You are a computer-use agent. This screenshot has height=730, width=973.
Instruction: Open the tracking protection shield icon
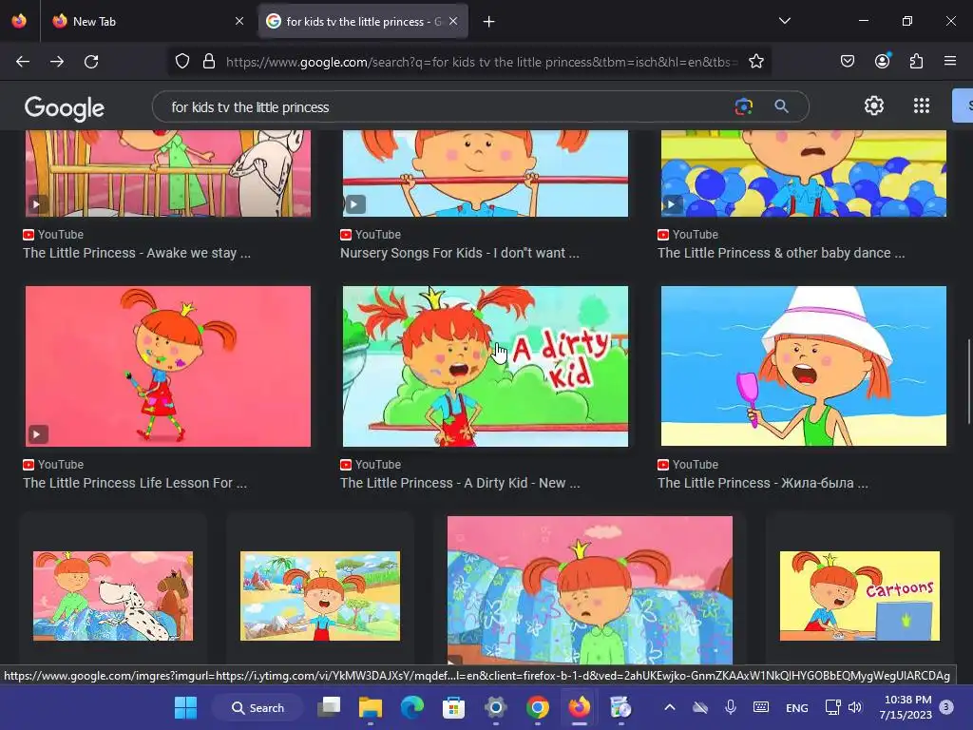181,62
